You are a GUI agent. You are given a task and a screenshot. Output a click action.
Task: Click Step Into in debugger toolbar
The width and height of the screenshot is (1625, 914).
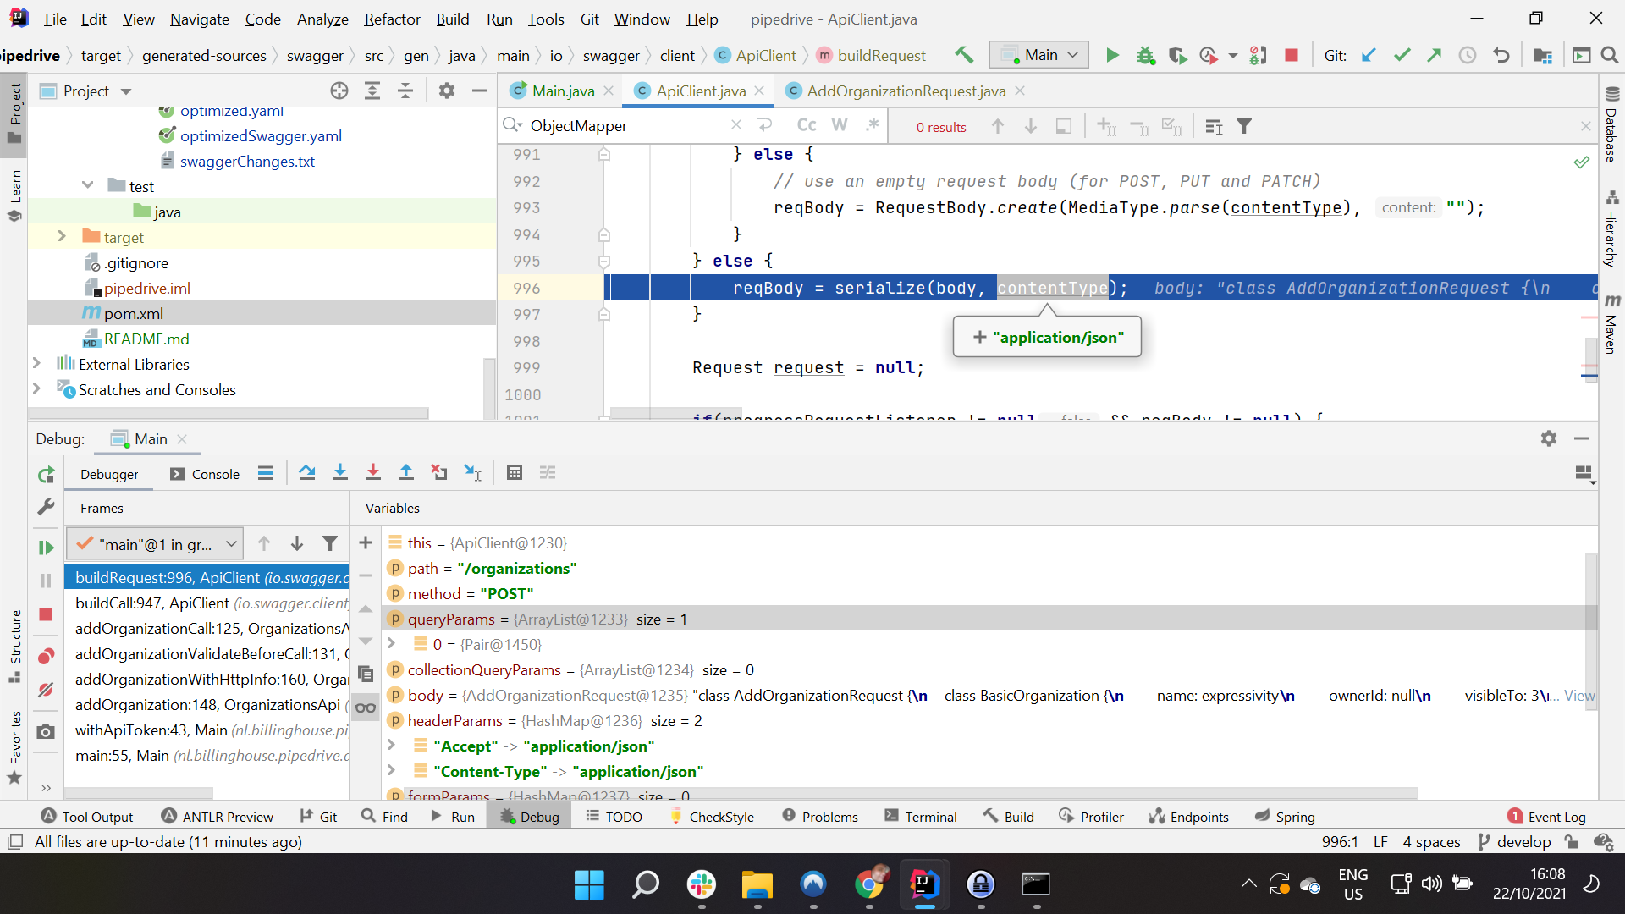click(339, 473)
